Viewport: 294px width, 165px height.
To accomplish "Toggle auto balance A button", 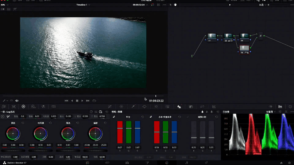I will pyautogui.click(x=3, y=117).
